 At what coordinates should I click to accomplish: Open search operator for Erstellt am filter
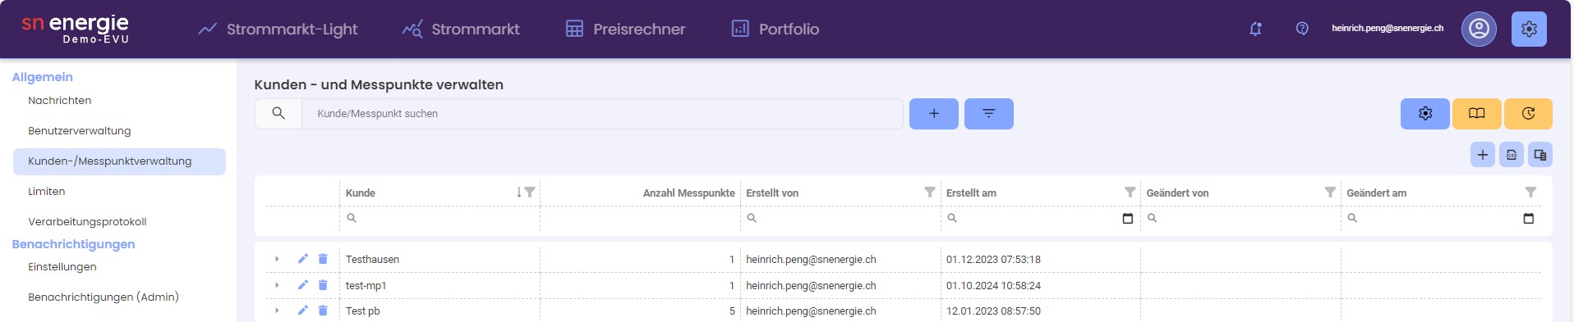coord(952,218)
